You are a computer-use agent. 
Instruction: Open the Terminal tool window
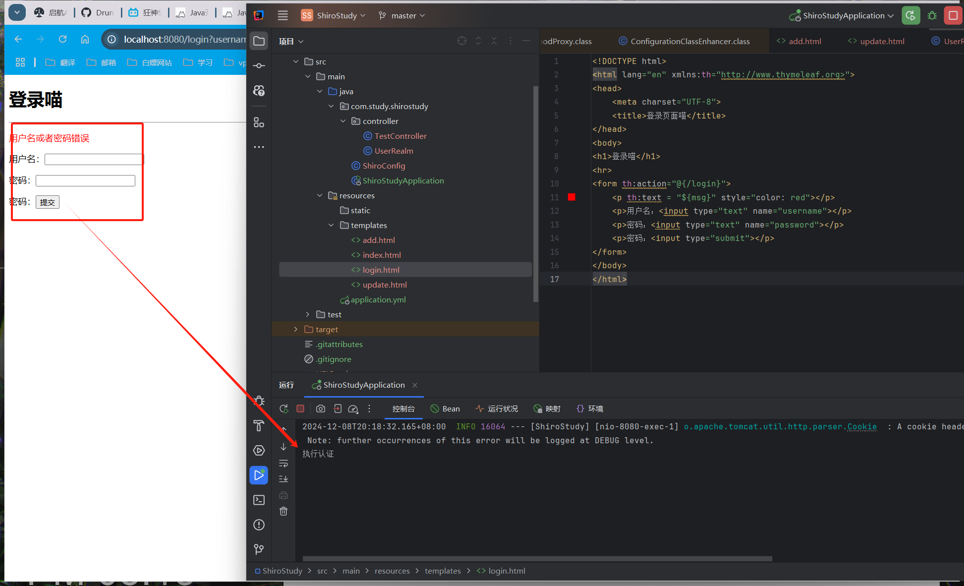[259, 500]
